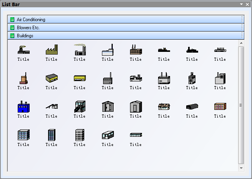The width and height of the screenshot is (252, 179).
Task: Select the yellow flat warehouse icon
Action: coord(79,78)
